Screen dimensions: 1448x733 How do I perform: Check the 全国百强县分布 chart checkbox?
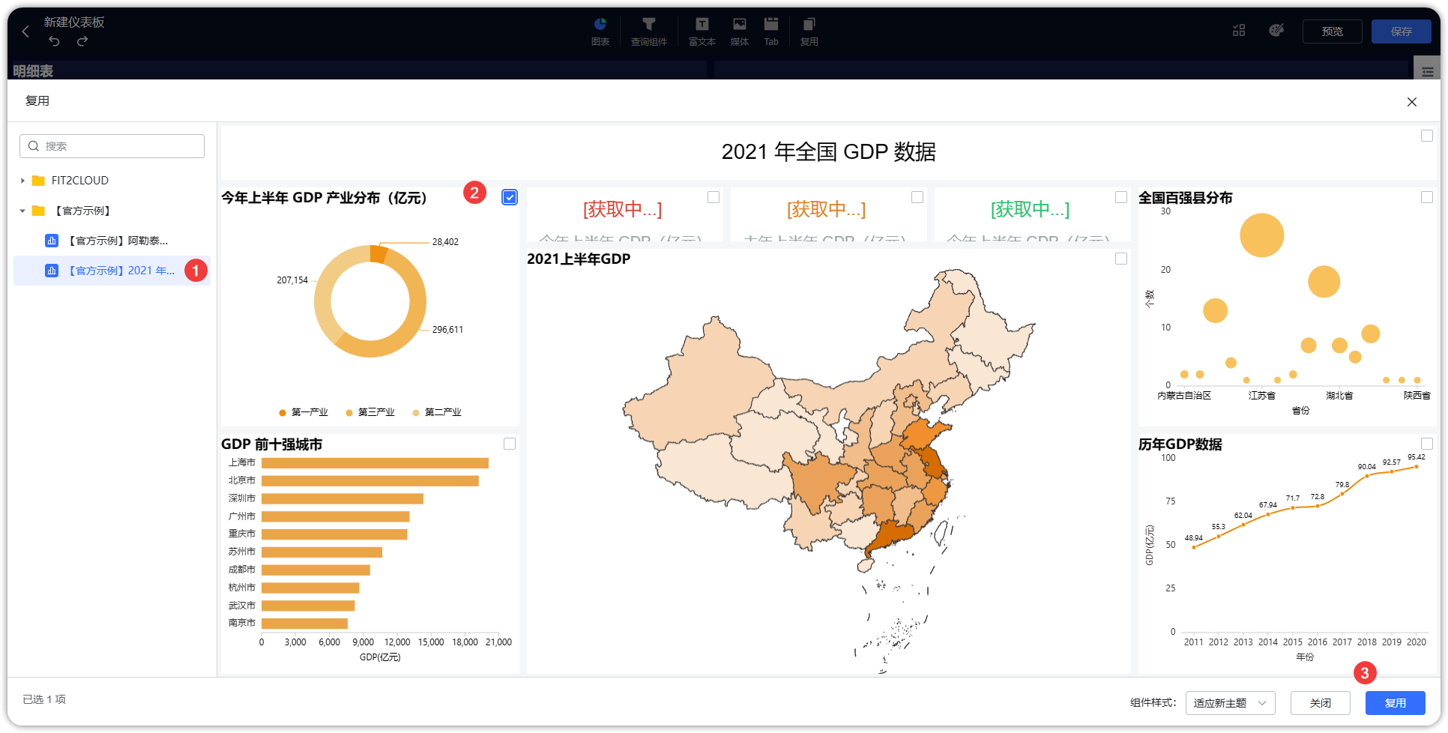click(1427, 197)
